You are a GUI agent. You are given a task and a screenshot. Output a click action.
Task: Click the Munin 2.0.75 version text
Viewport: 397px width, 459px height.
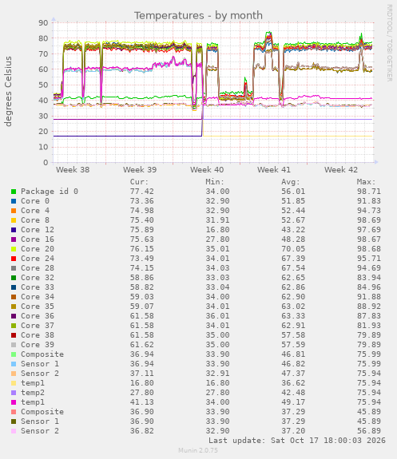(198, 450)
